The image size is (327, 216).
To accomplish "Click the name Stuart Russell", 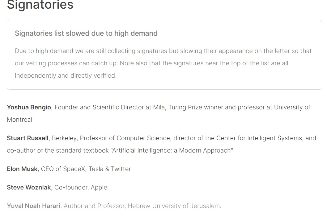I will pyautogui.click(x=28, y=138).
